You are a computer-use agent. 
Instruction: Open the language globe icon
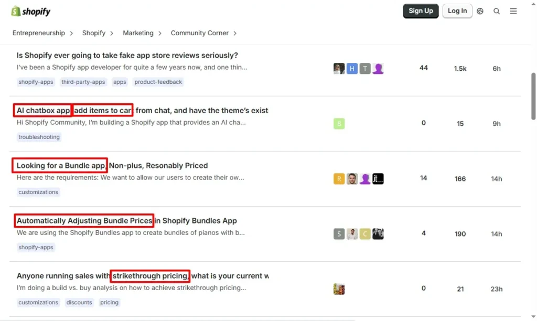pyautogui.click(x=480, y=11)
